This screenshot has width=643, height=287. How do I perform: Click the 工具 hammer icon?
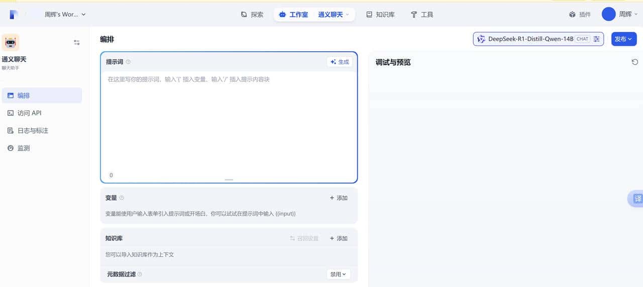[x=414, y=15]
